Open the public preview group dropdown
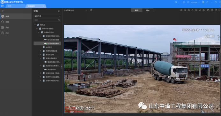Viewport: 221px width, 116px height. click(x=75, y=10)
